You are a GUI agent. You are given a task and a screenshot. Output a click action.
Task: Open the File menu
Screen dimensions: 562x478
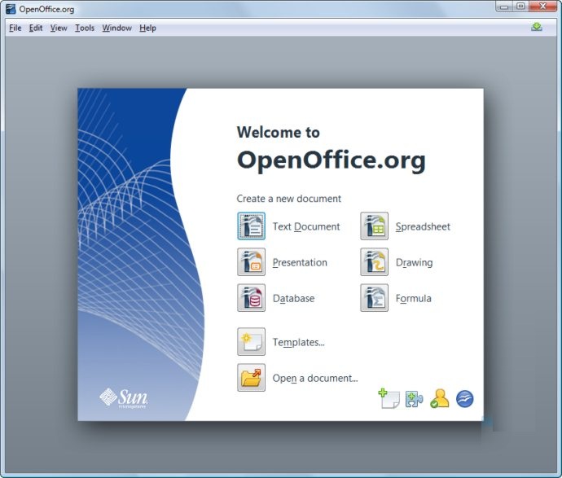tap(15, 28)
